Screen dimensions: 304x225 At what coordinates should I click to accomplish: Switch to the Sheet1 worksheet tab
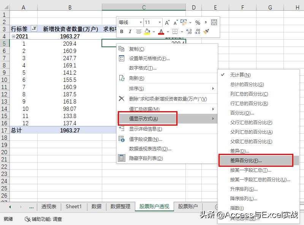point(74,207)
